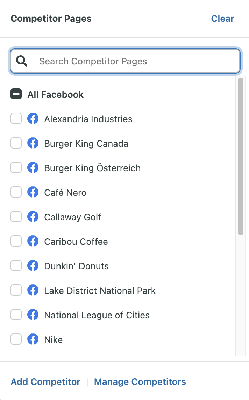Click the Facebook icon beside Alexandria Industries
The width and height of the screenshot is (249, 400).
pyautogui.click(x=33, y=119)
